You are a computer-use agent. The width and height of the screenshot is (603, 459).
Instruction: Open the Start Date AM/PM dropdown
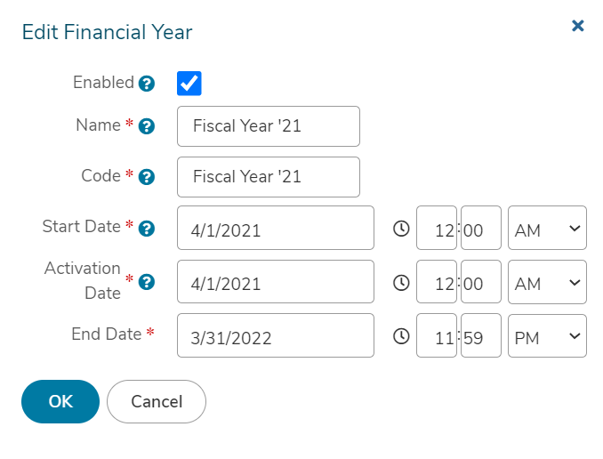click(x=547, y=228)
